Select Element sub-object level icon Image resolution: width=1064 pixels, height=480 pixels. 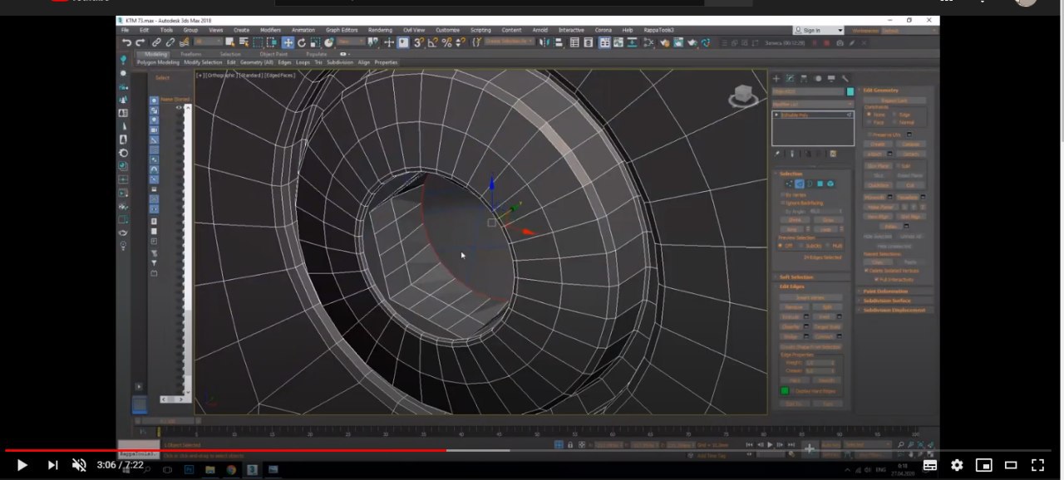coord(830,184)
